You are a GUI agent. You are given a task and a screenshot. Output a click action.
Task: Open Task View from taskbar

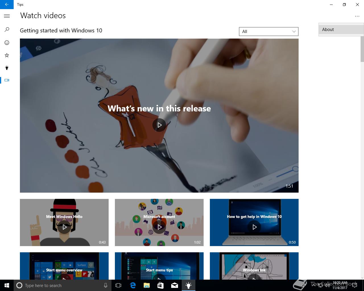tap(118, 285)
